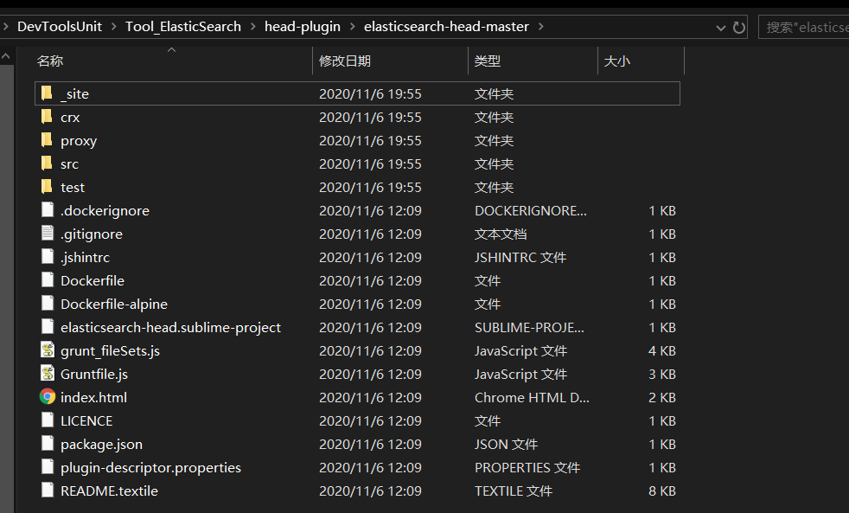Select the crx folder icon
This screenshot has height=513, width=849.
point(47,117)
